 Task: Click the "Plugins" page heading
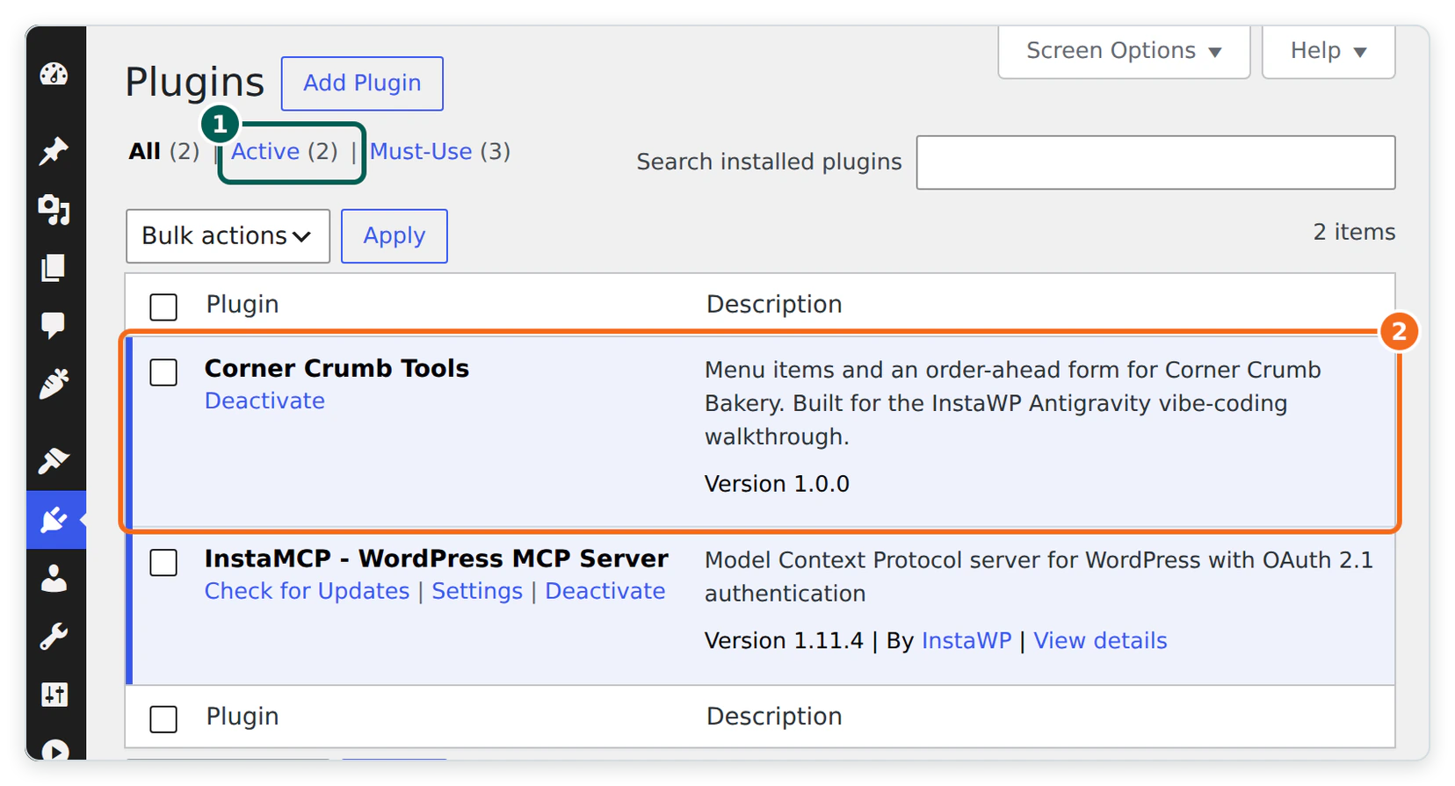tap(194, 83)
